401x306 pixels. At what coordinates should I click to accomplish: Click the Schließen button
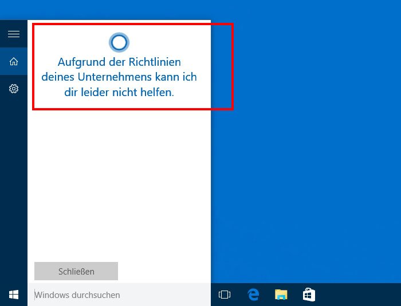[76, 271]
